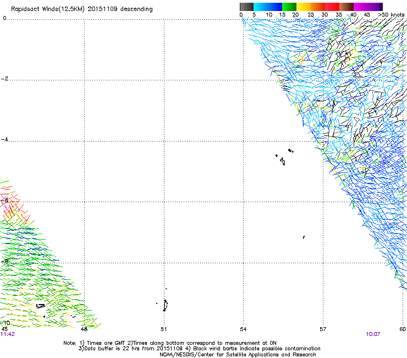Click the '0' latitude axis label
The height and width of the screenshot is (358, 407).
[4, 18]
